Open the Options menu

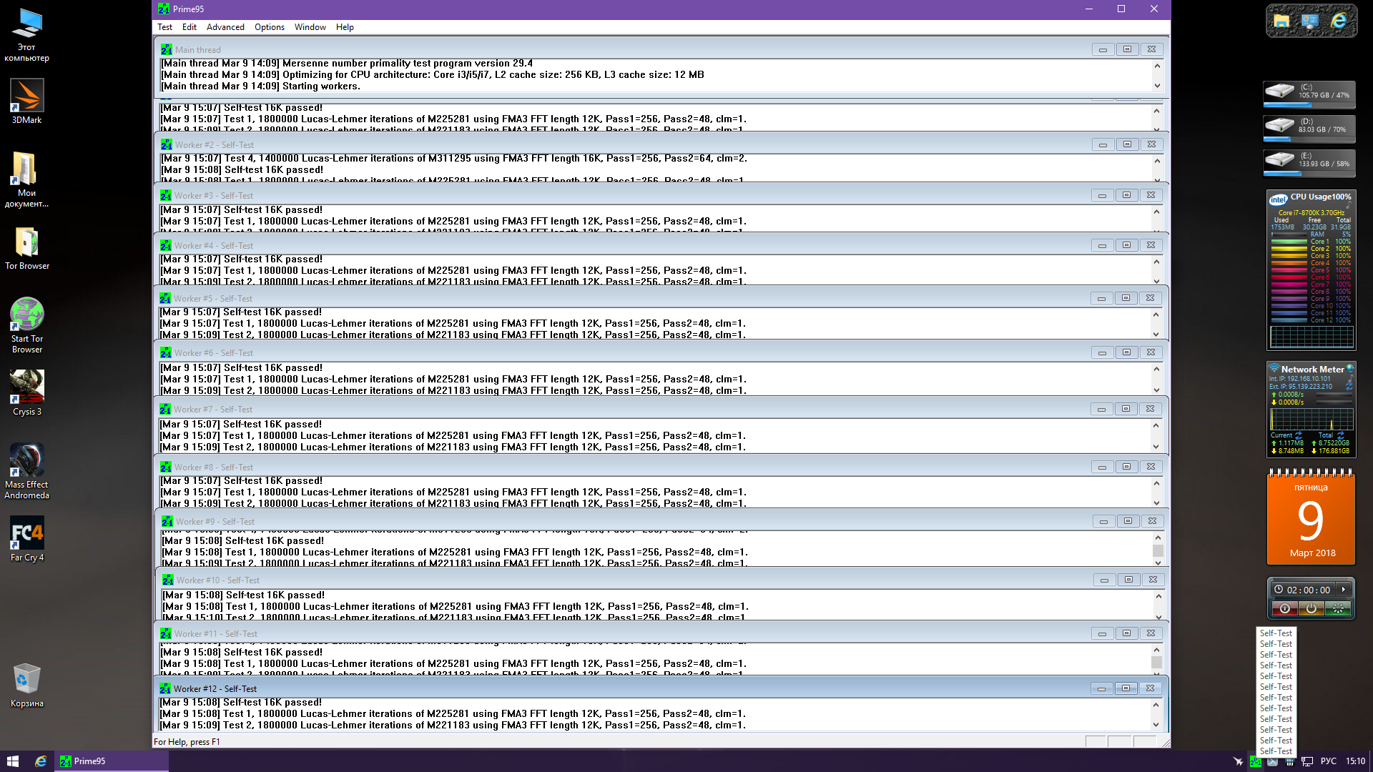[x=269, y=27]
